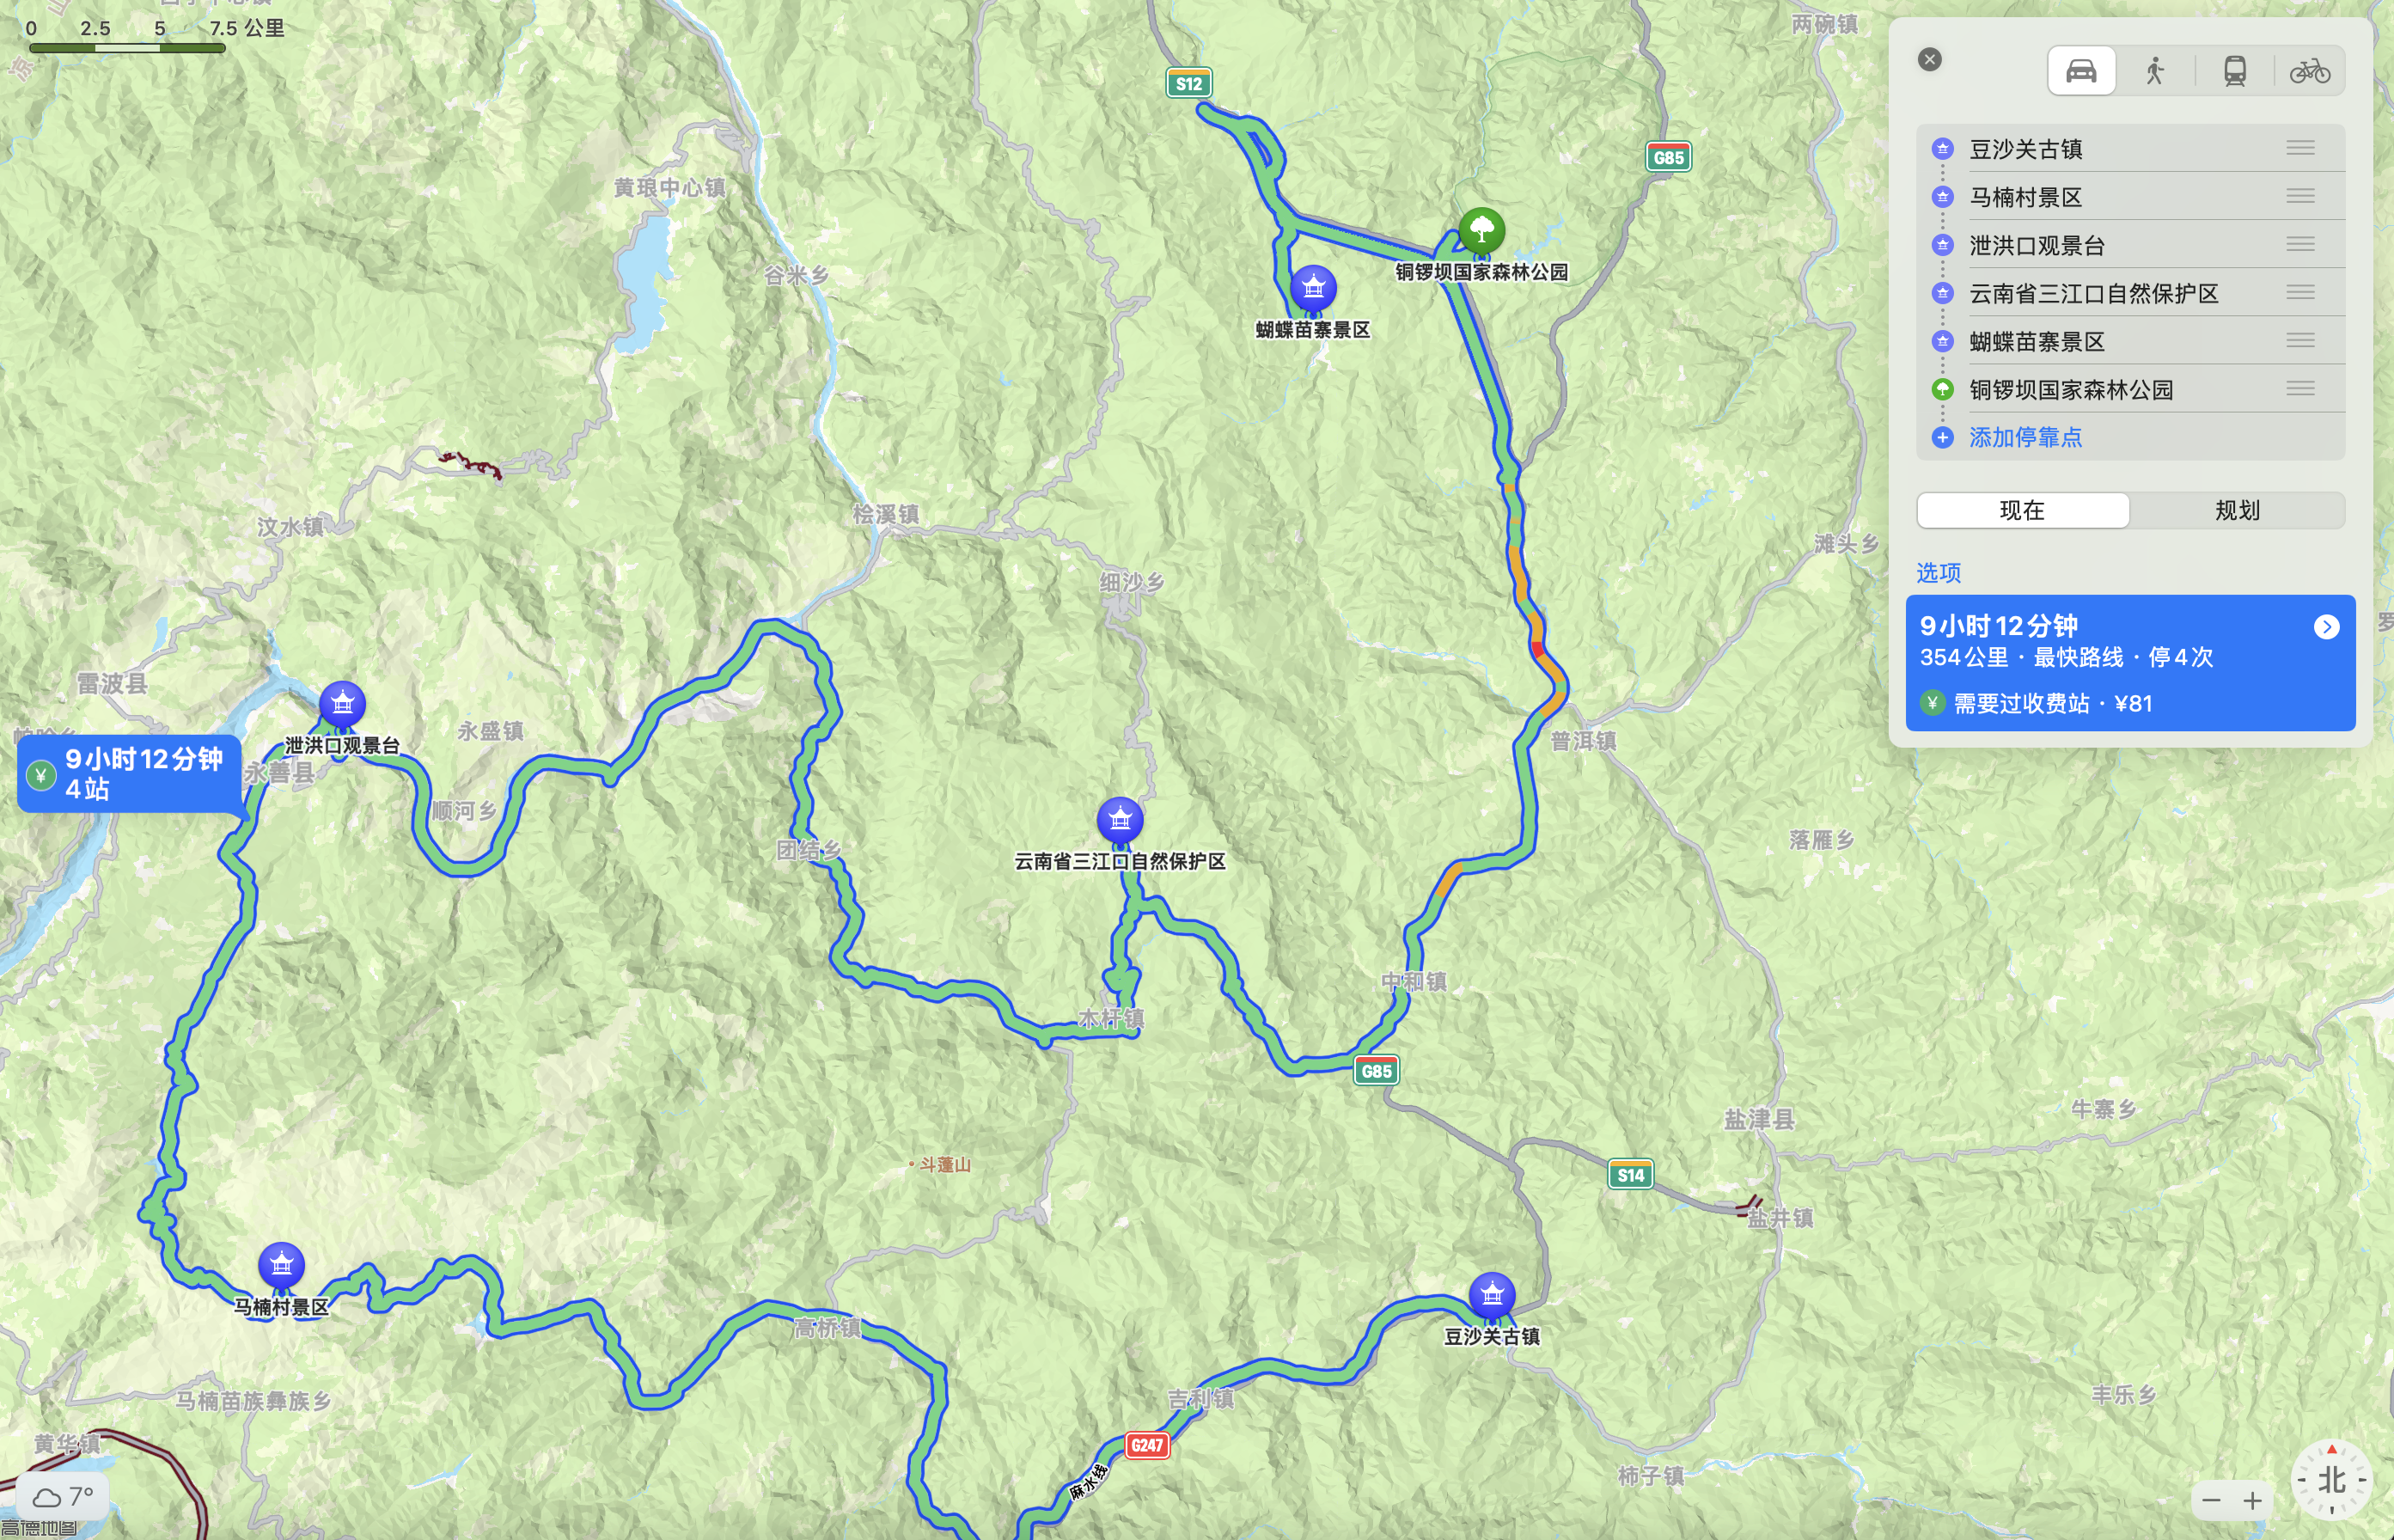This screenshot has width=2394, height=1540.
Task: Click the 蝴蝶苗寨景区 map pin
Action: click(x=1313, y=289)
